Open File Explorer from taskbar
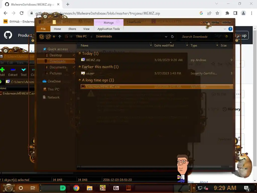This screenshot has height=193, width=257. (x=90, y=188)
